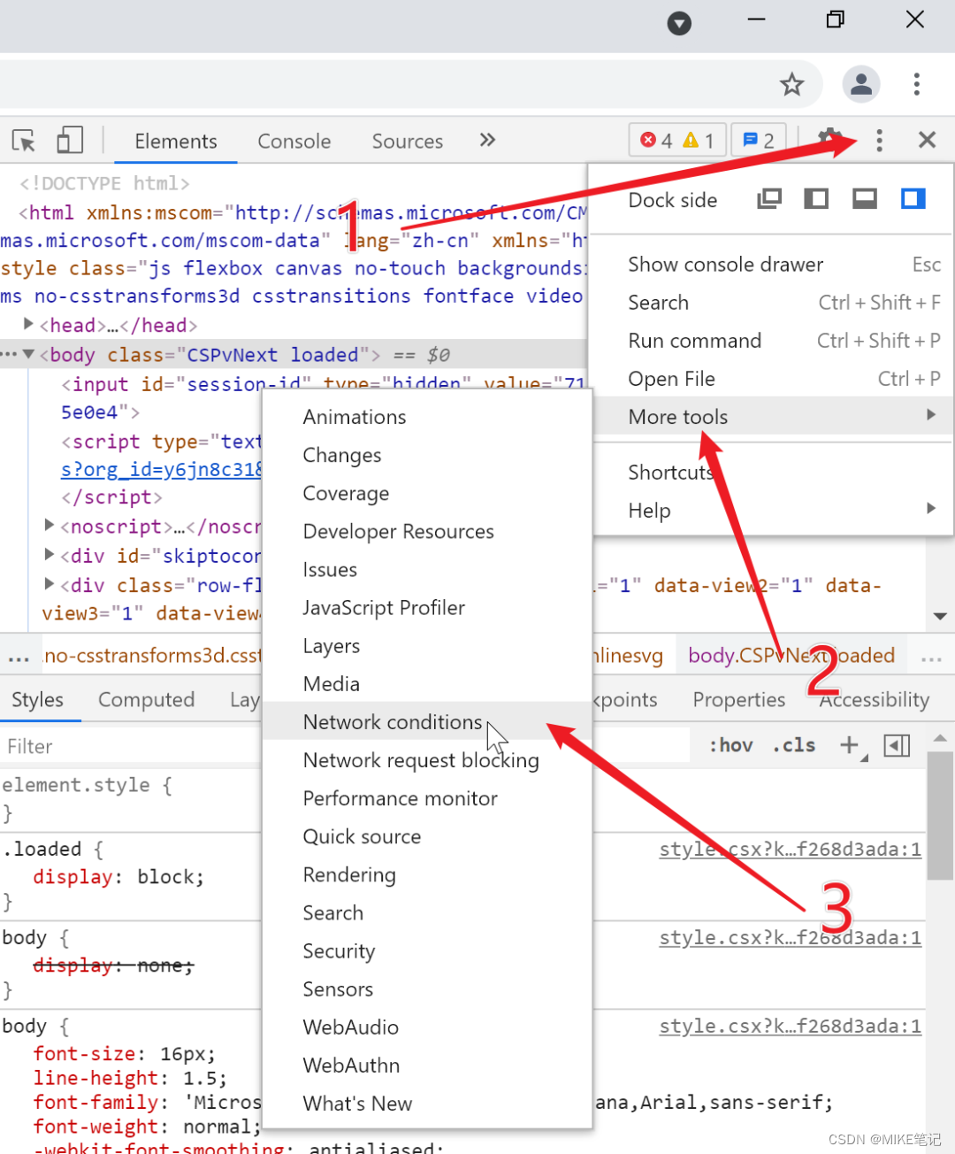Open the Chrome browser three-dot menu

pyautogui.click(x=917, y=84)
